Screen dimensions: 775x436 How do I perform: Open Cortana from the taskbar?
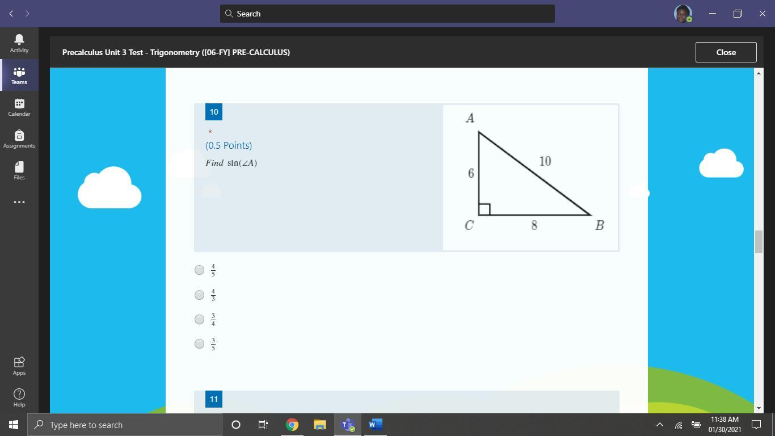(x=236, y=425)
